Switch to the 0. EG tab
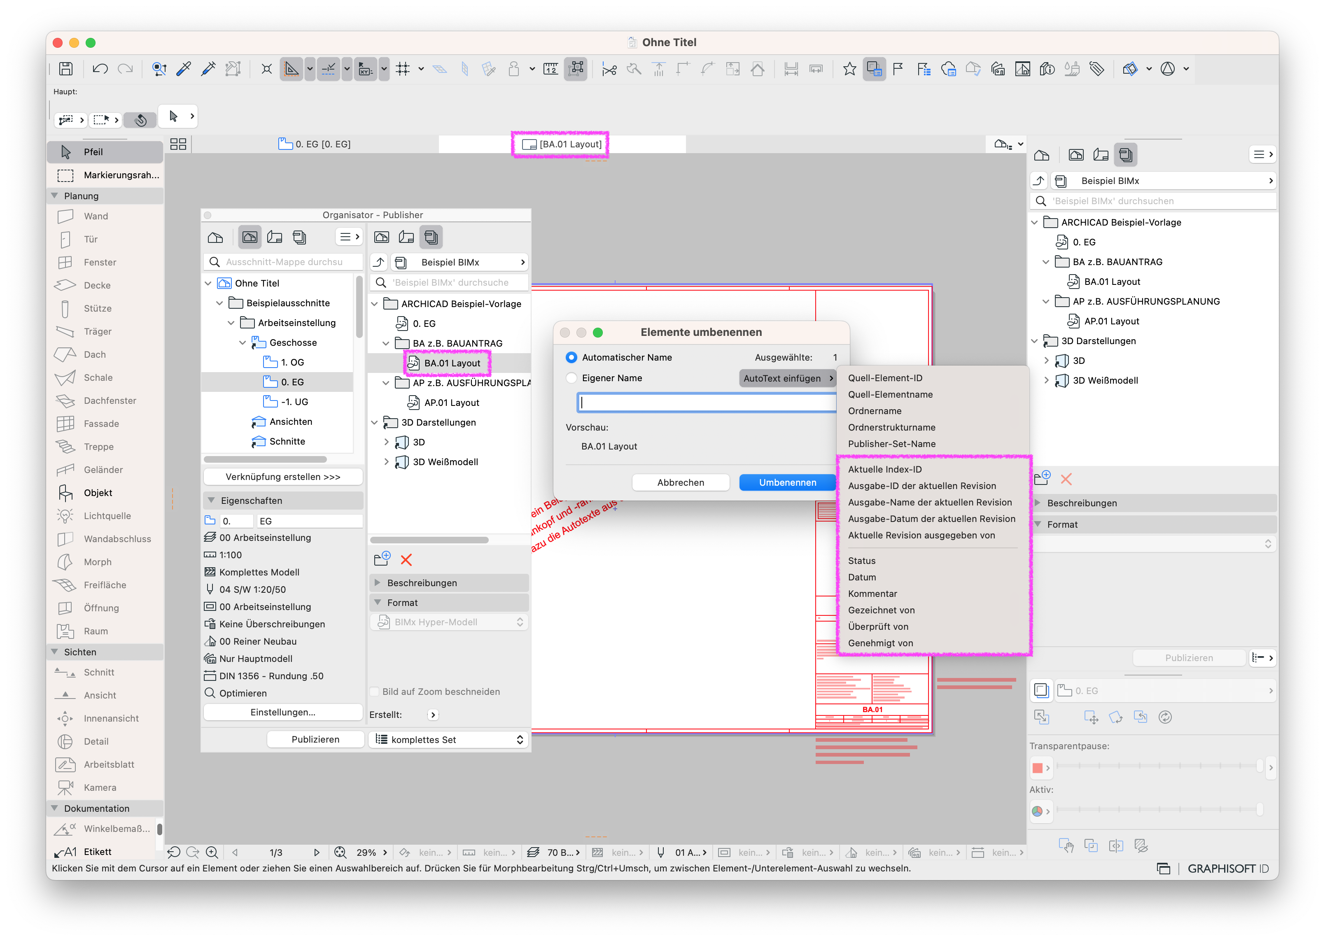The height and width of the screenshot is (941, 1325). (315, 144)
